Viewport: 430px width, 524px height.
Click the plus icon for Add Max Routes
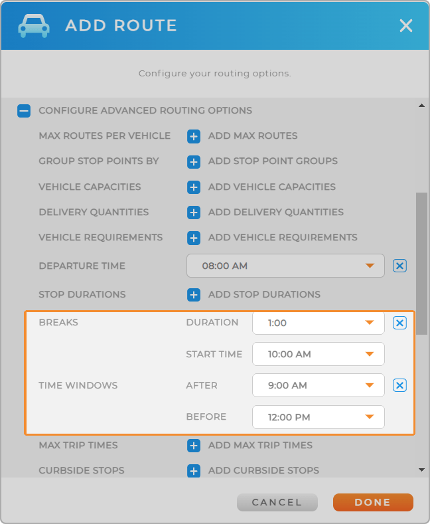click(x=194, y=136)
